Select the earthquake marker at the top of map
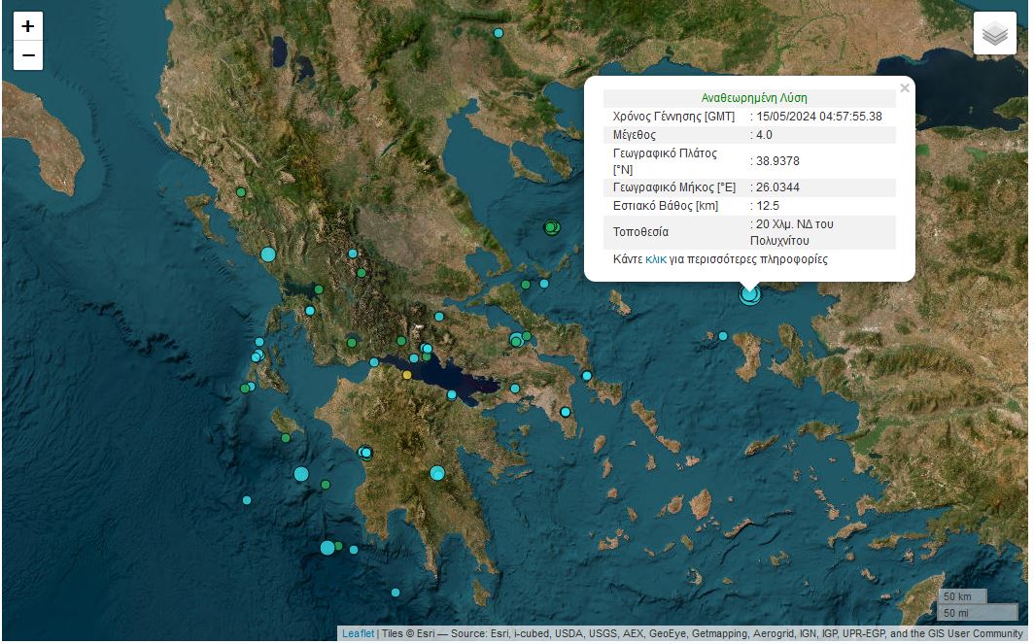This screenshot has width=1034, height=644. point(499,33)
